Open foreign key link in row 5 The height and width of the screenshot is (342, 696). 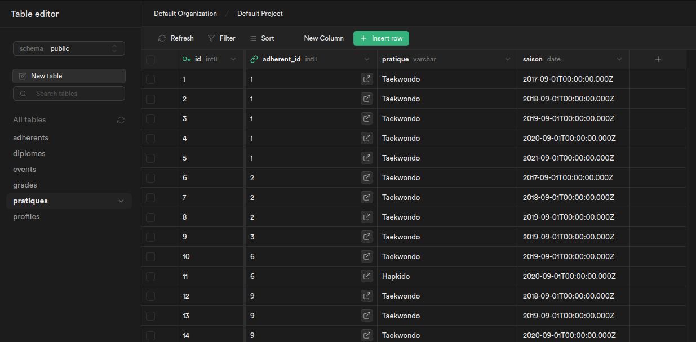(367, 158)
